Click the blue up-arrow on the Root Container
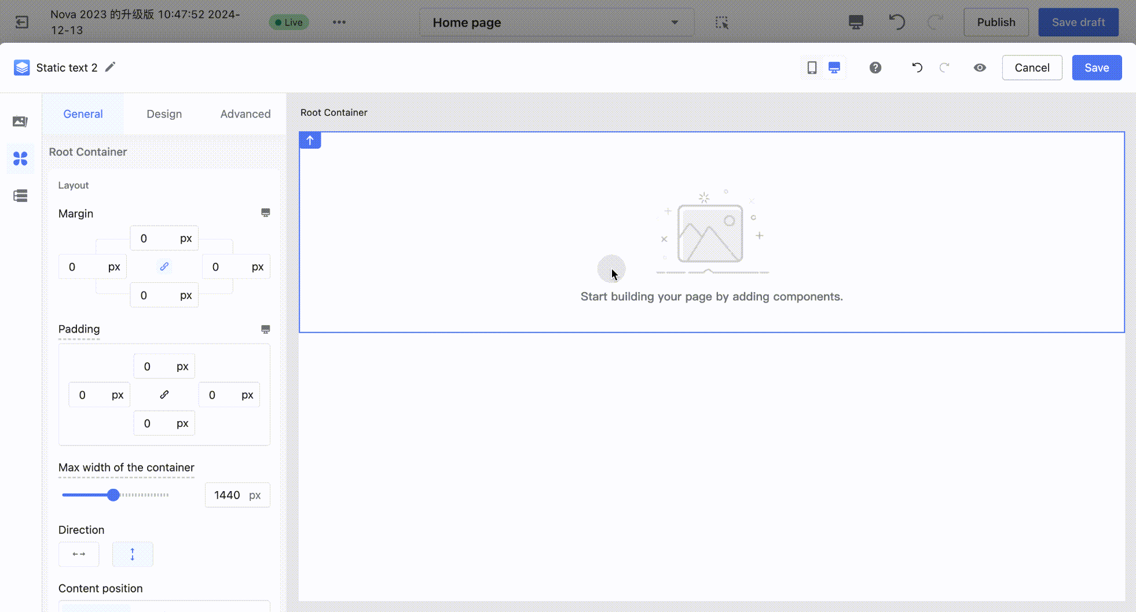The height and width of the screenshot is (612, 1136). (x=310, y=141)
